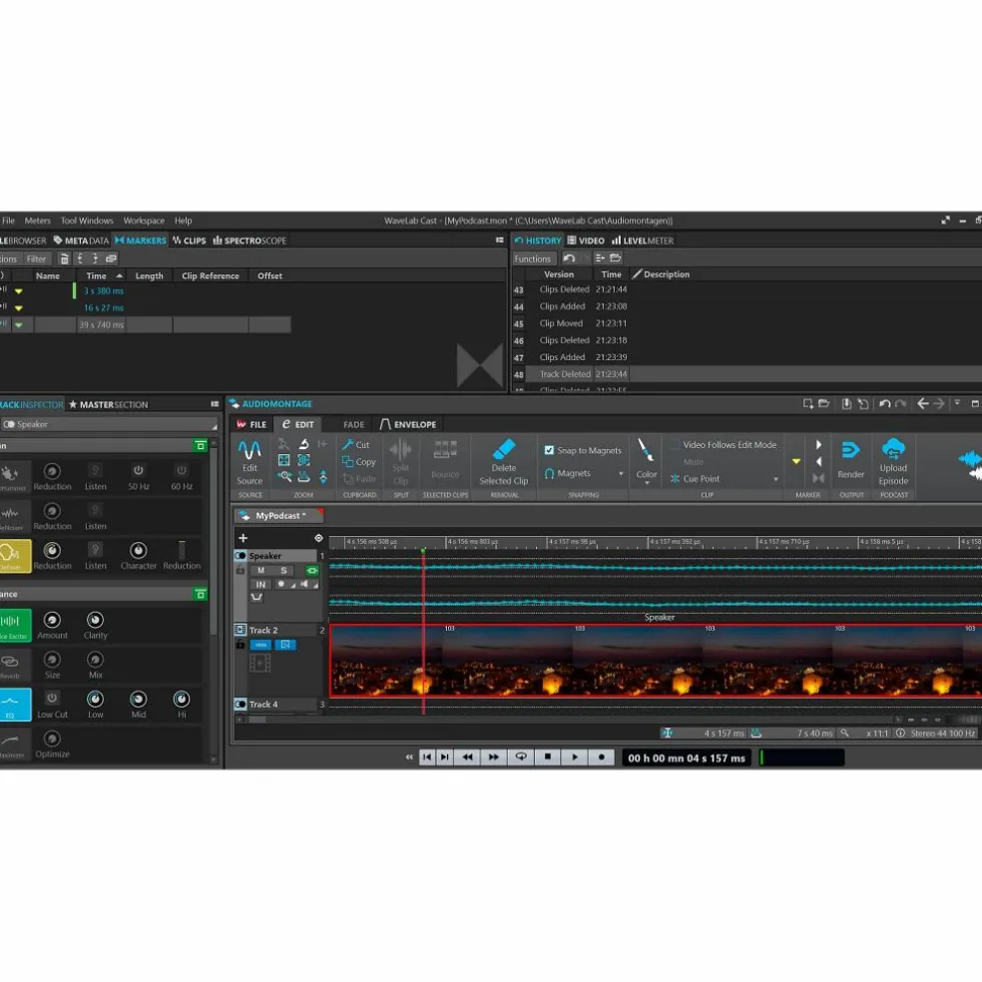Toggle DeHummer 60 Hz power button

pyautogui.click(x=182, y=470)
